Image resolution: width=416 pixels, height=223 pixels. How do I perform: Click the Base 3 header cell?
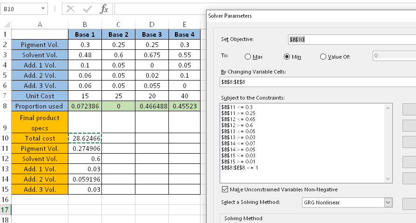pyautogui.click(x=152, y=34)
